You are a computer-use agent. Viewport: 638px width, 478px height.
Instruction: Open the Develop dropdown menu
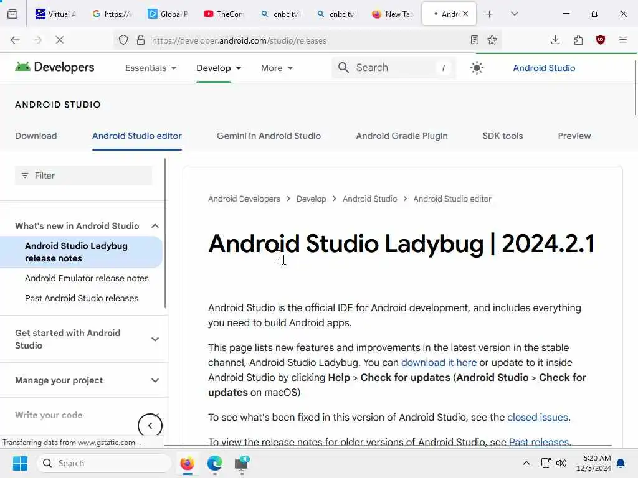click(219, 68)
